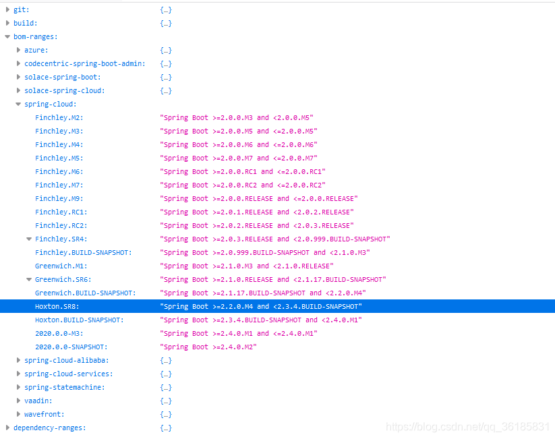Screen dimensions: 555x439
Task: Click the solace-spring-cloud key label
Action: click(65, 90)
